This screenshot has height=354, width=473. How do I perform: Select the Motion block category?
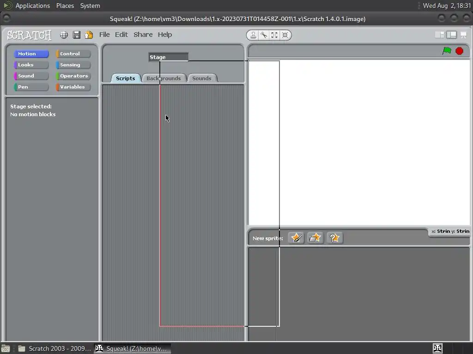click(31, 54)
